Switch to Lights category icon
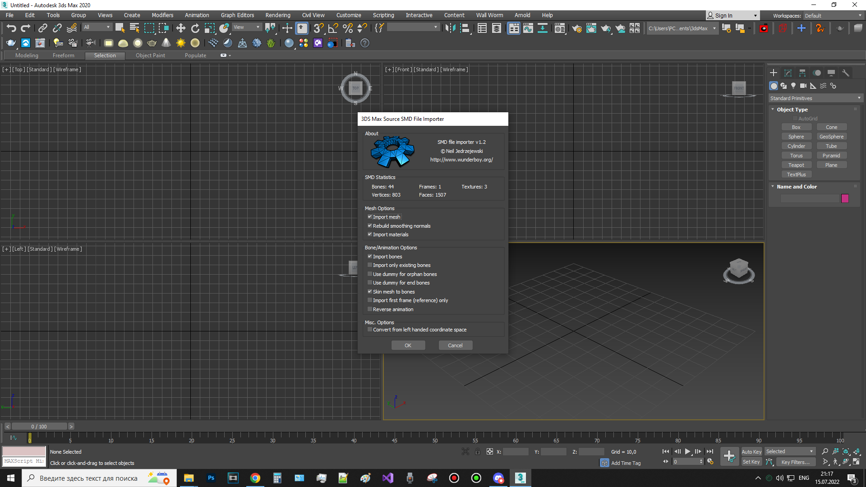 [793, 86]
